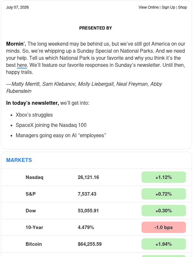Open the View Online link

click(149, 7)
